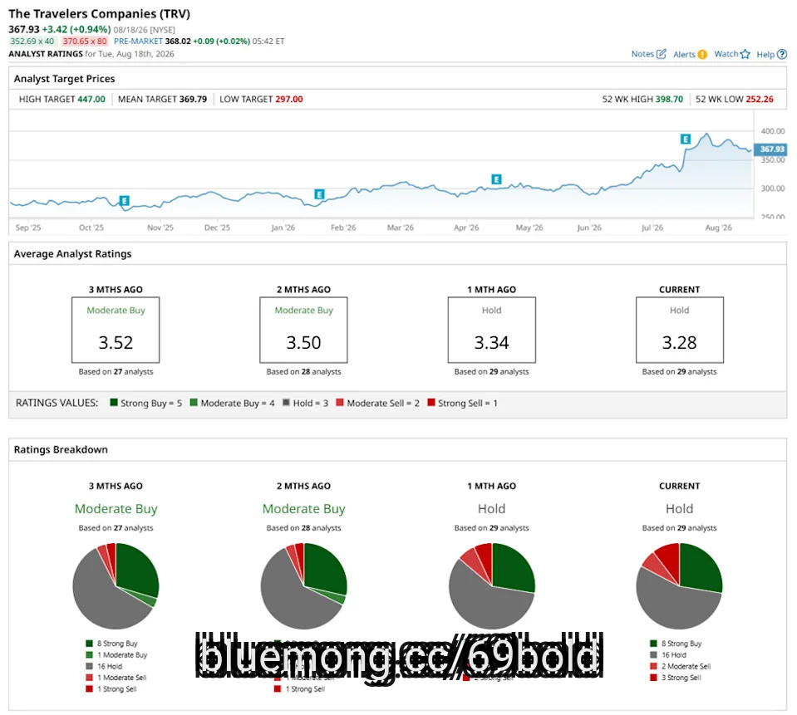Click the Watch star icon
This screenshot has width=797, height=715.
click(x=745, y=54)
